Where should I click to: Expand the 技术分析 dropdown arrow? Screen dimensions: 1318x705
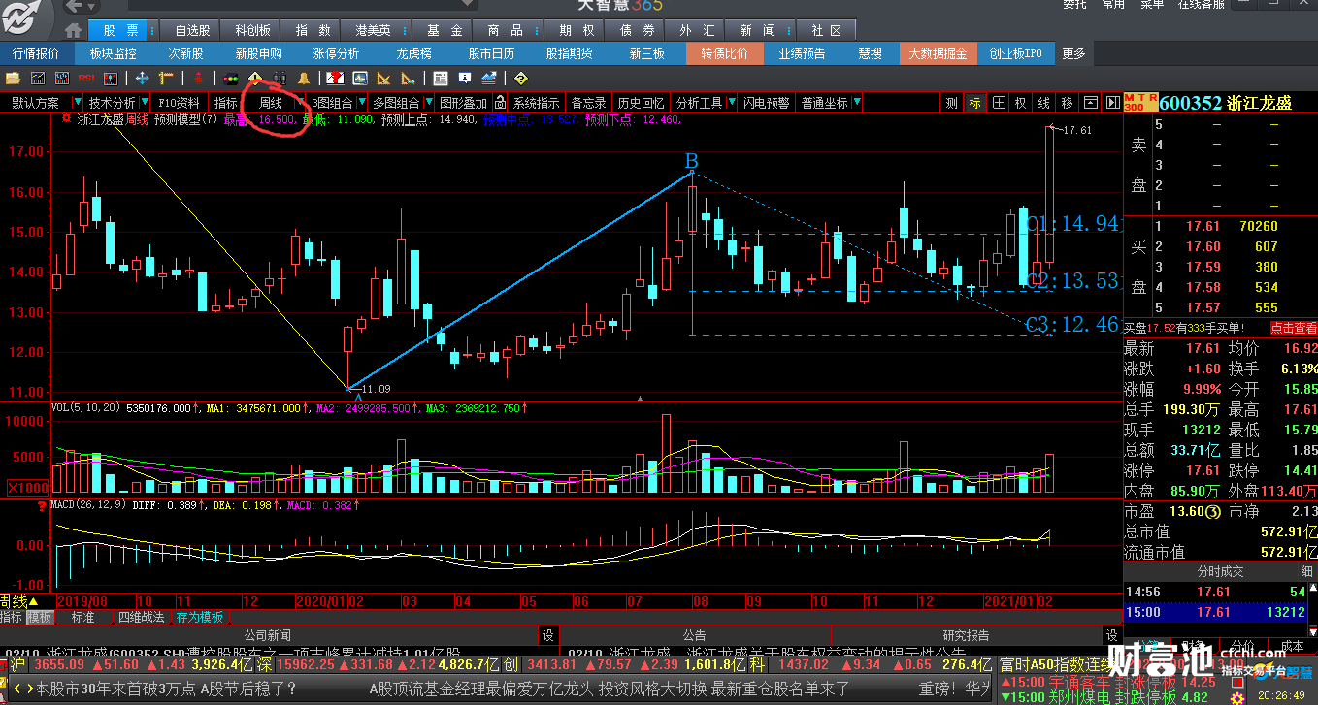point(145,102)
